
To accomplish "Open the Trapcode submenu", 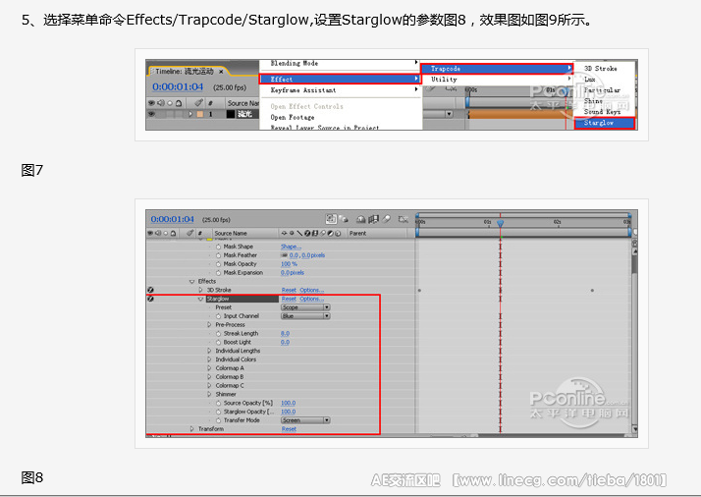I will point(497,69).
